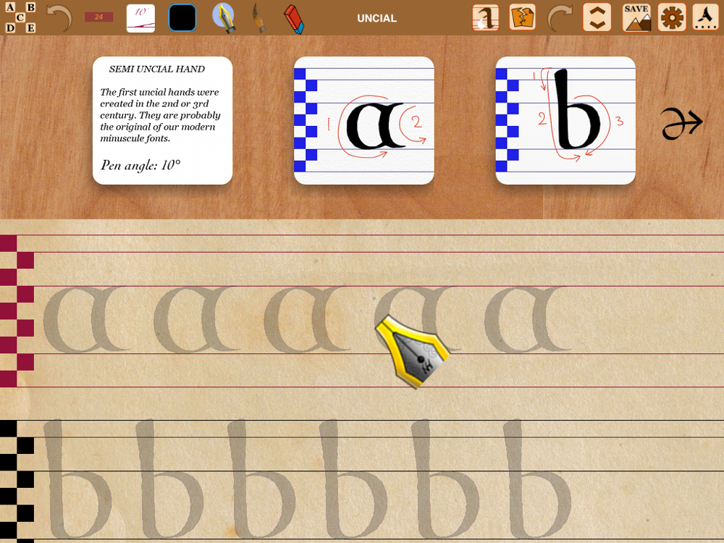This screenshot has width=724, height=543.
Task: Click the UNCIAL title label
Action: point(376,19)
